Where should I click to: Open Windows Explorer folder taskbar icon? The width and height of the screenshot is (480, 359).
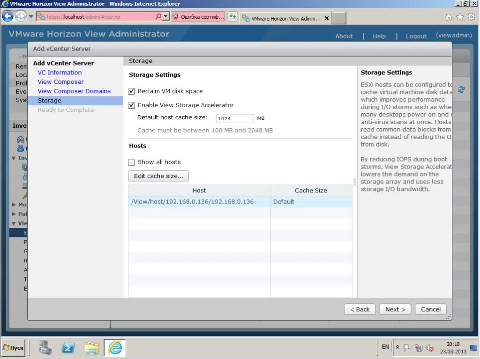92,348
